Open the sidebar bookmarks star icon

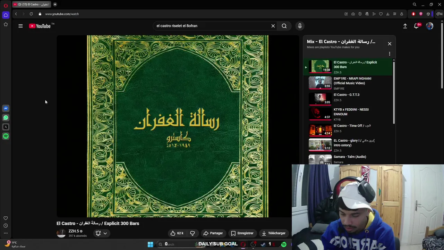point(6,24)
